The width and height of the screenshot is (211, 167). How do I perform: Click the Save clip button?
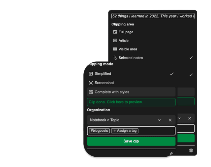coord(131,141)
